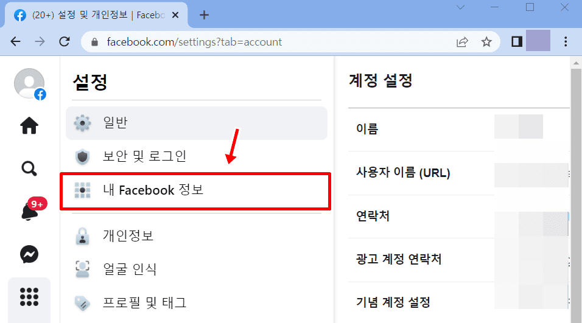The image size is (582, 323).
Task: Open the Chrome profile avatar
Action: point(538,41)
